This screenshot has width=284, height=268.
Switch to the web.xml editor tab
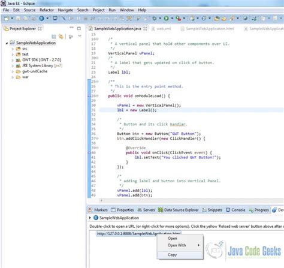[161, 29]
